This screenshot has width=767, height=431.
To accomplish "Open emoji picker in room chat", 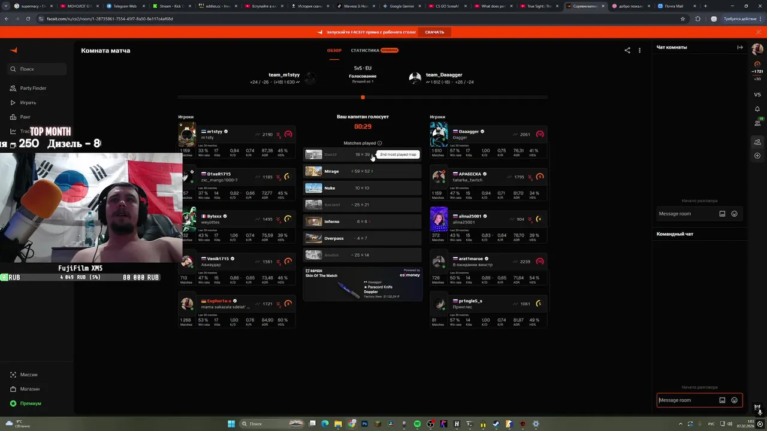I will coord(734,214).
